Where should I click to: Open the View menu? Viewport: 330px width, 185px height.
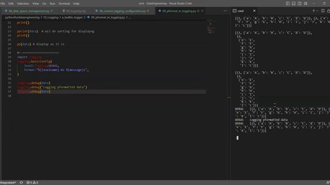click(36, 4)
